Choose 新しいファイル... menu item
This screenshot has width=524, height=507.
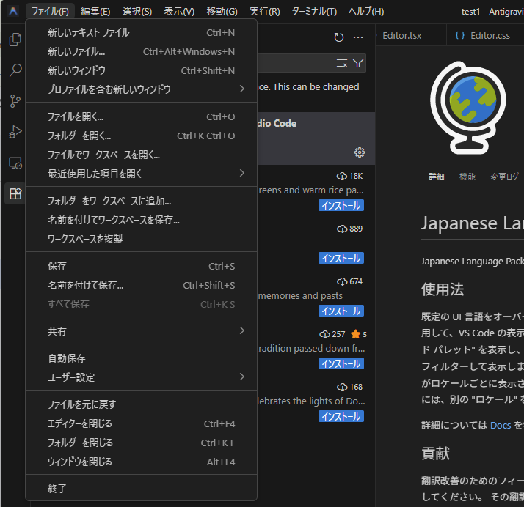click(x=141, y=52)
